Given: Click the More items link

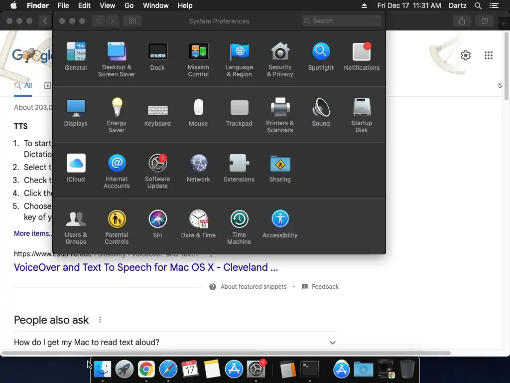Looking at the screenshot, I should [32, 233].
